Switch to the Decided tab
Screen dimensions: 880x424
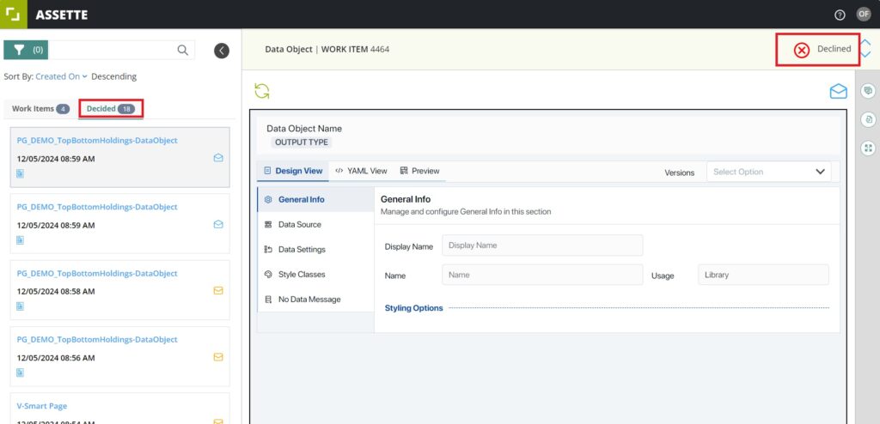click(111, 109)
